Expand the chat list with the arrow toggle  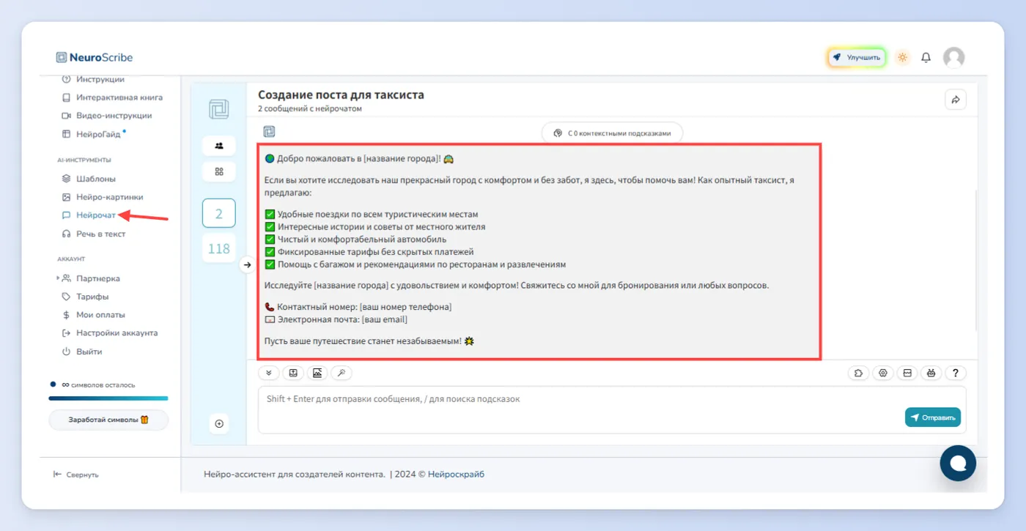[x=247, y=264]
